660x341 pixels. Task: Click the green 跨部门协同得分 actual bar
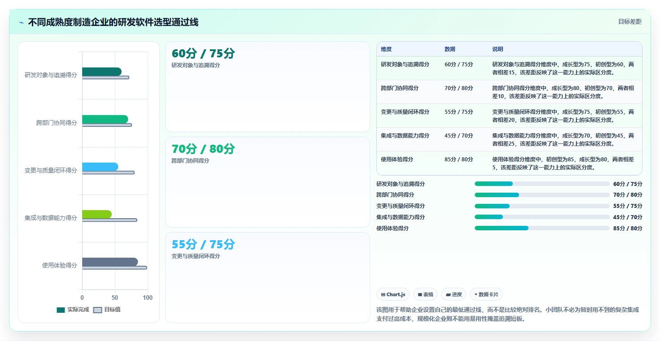pos(105,119)
